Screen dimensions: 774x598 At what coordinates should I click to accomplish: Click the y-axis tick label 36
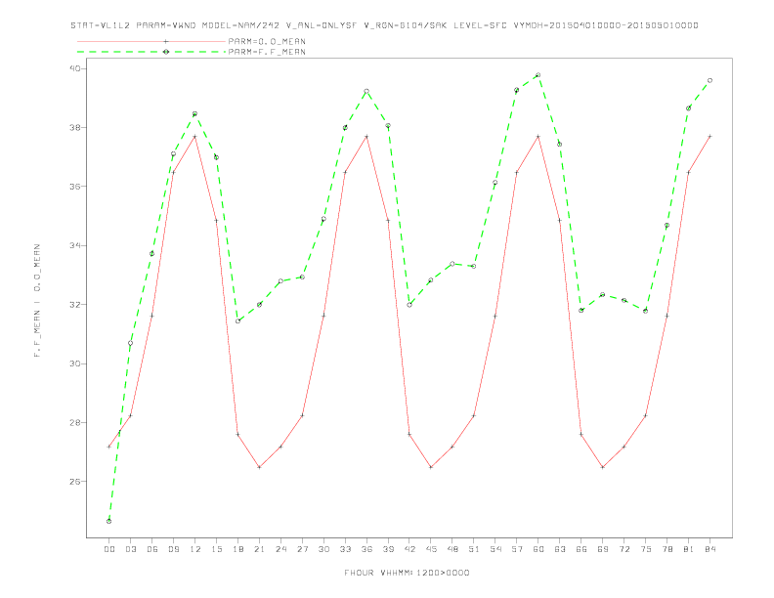[x=75, y=187]
